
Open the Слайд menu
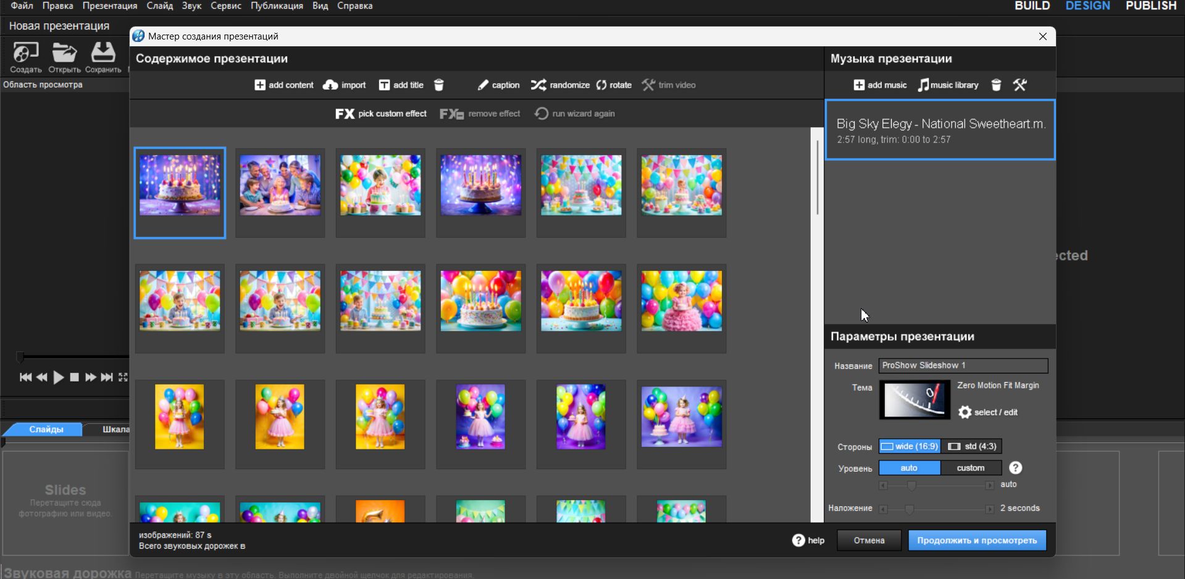(160, 6)
